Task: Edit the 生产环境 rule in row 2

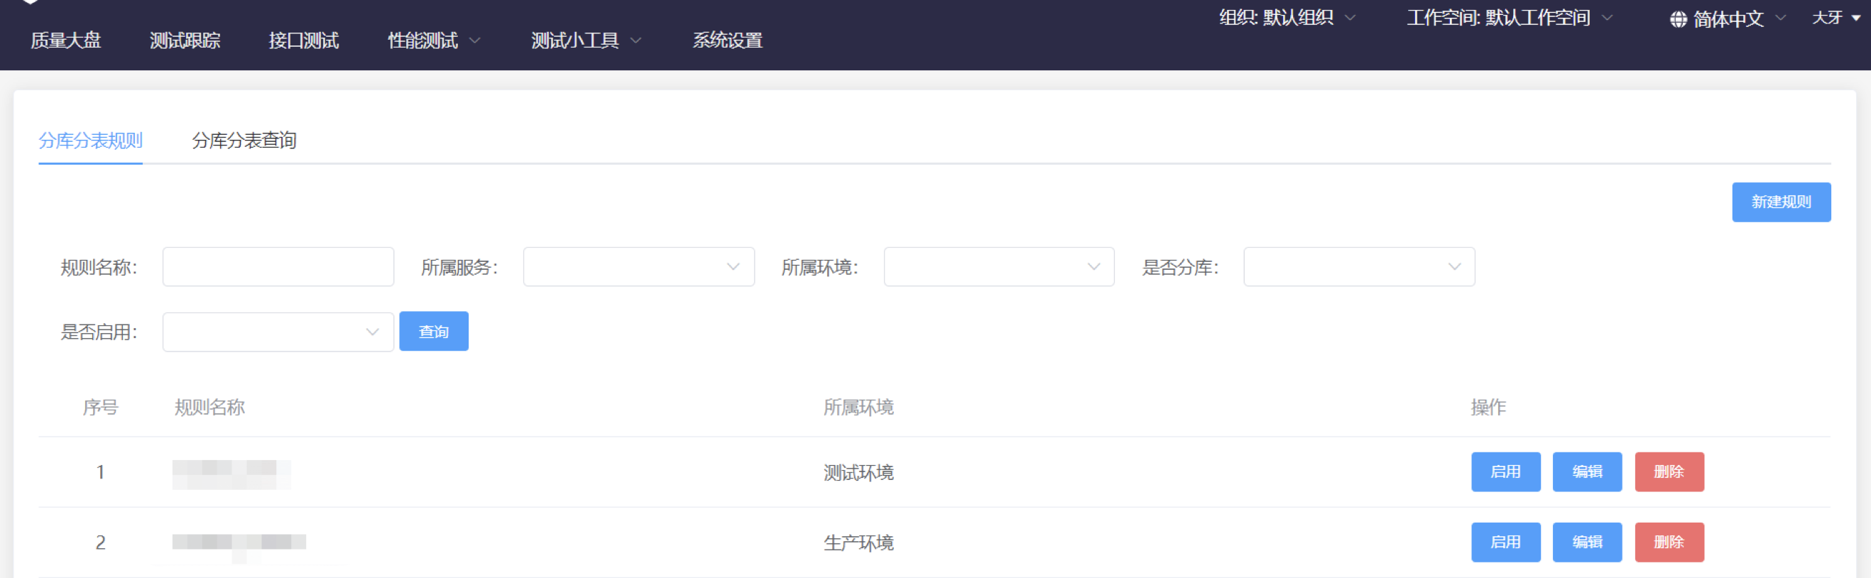Action: 1586,542
